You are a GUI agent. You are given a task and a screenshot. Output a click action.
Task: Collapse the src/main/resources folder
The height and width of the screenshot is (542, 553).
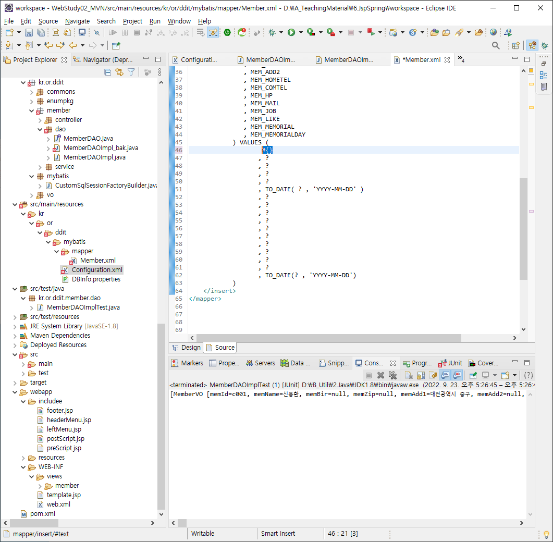pos(15,204)
